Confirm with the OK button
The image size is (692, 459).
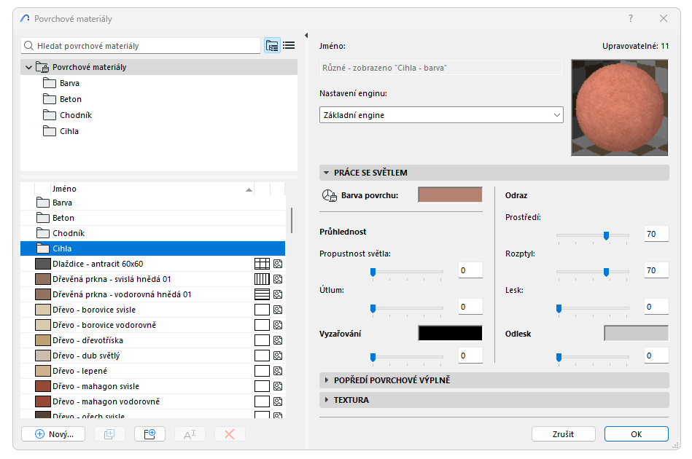pos(637,434)
